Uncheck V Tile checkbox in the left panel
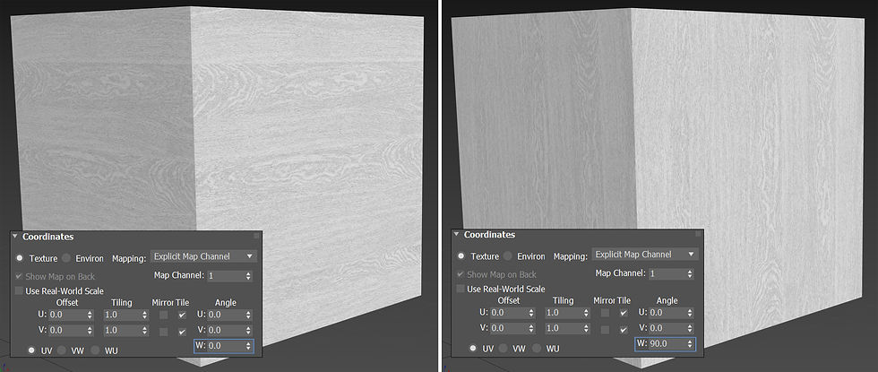Image resolution: width=878 pixels, height=372 pixels. 182,332
